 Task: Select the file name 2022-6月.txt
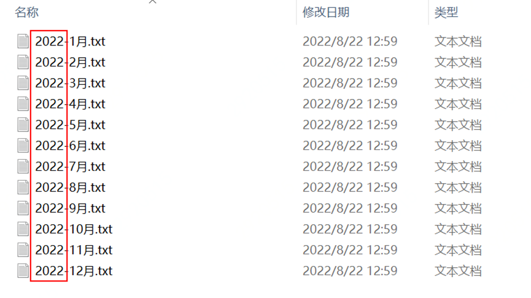pyautogui.click(x=71, y=146)
